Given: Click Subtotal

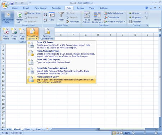Looking at the screenshot, I should (135, 22).
